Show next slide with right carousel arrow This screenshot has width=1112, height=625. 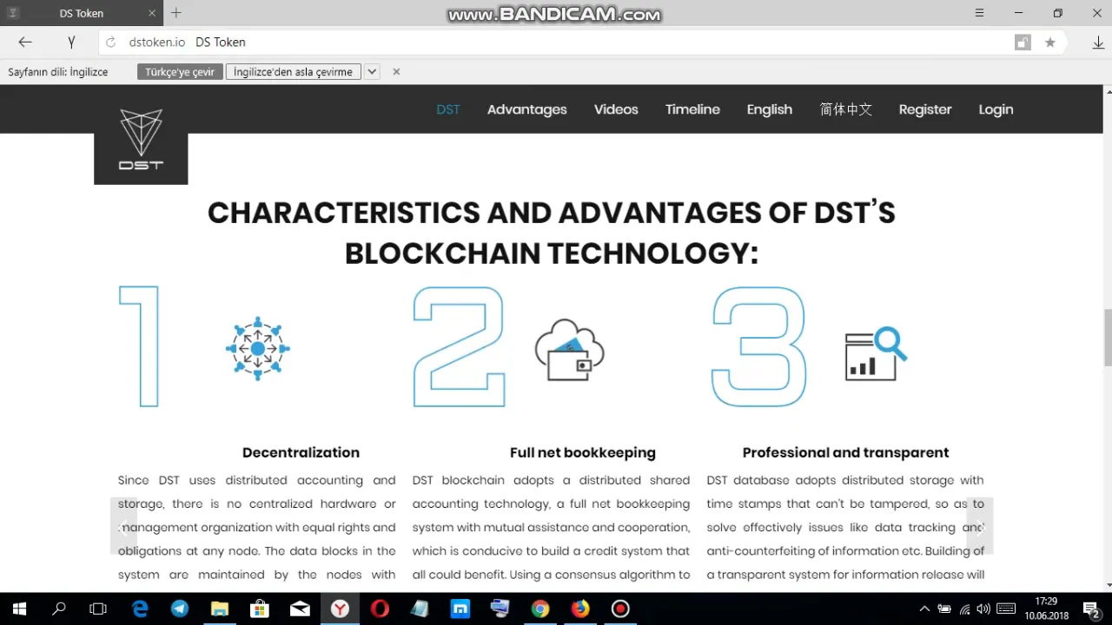[x=980, y=526]
